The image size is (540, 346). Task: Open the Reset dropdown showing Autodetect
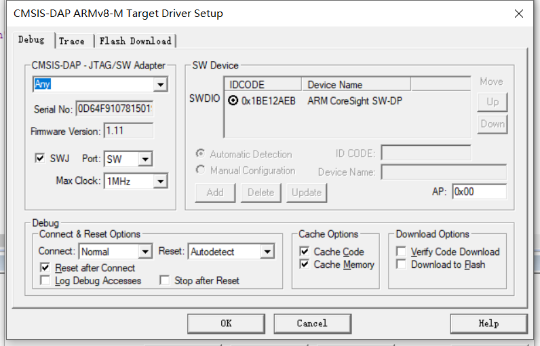pyautogui.click(x=267, y=252)
